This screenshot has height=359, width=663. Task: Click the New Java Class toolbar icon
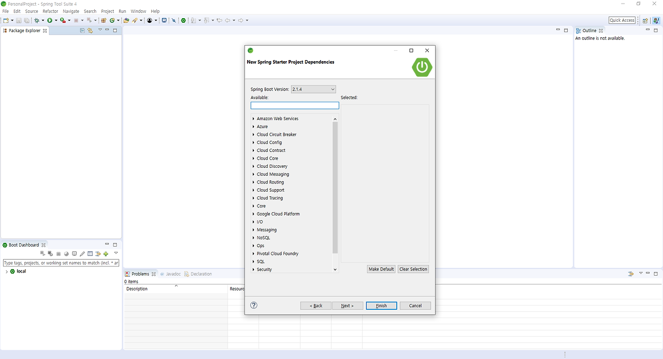click(x=112, y=20)
